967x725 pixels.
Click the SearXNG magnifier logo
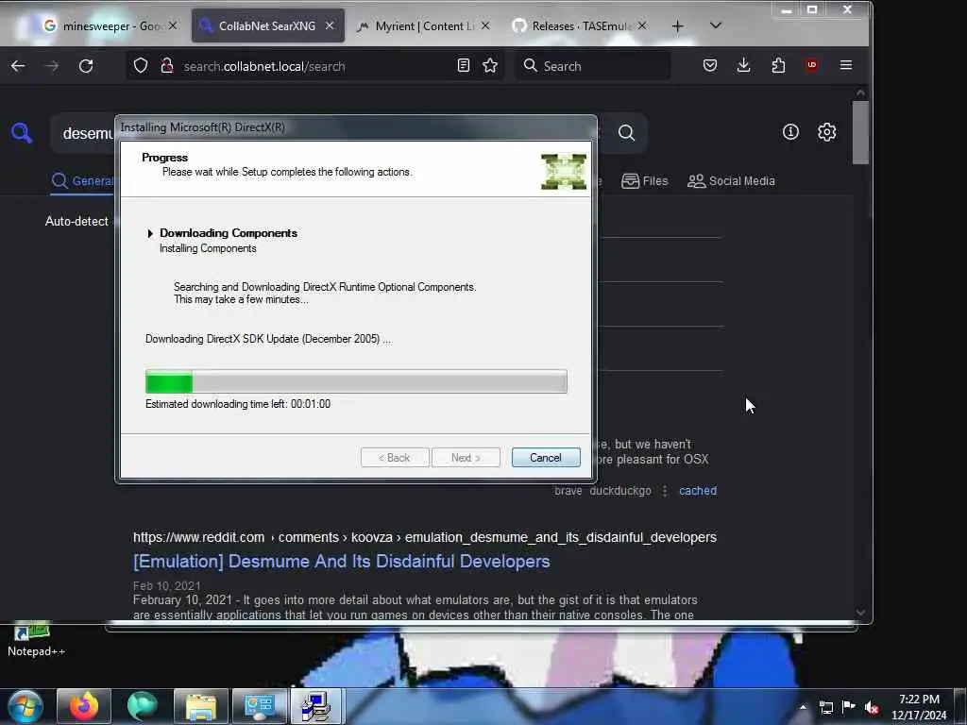22,132
